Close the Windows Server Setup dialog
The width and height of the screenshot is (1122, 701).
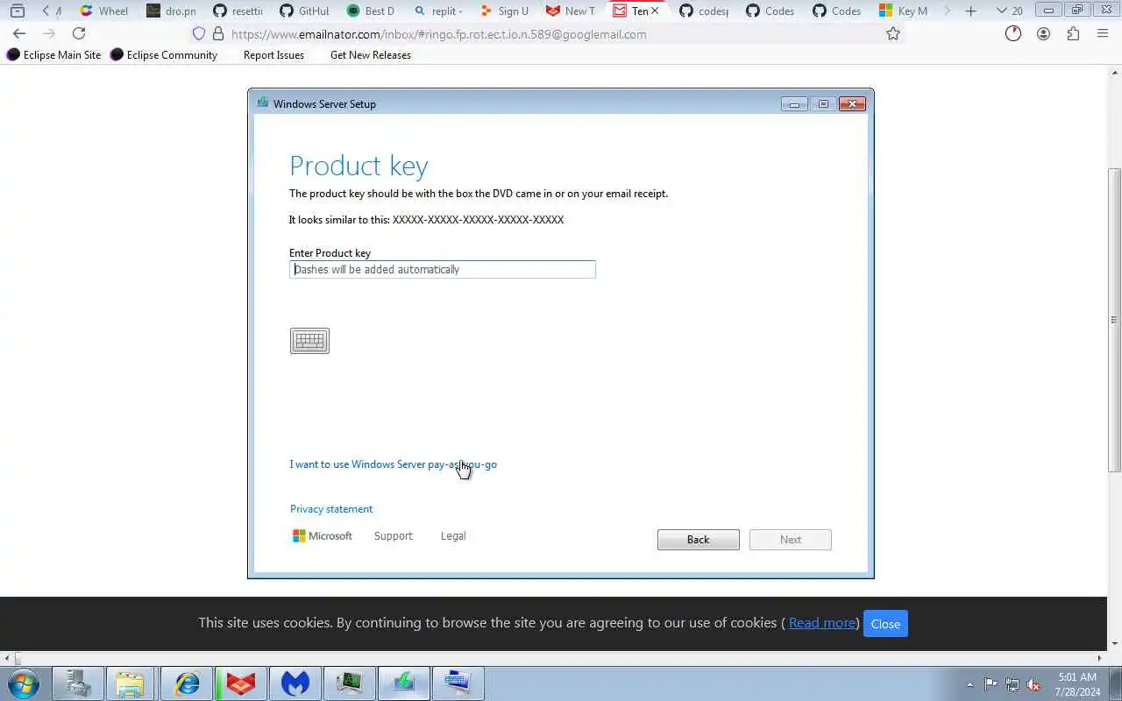(852, 103)
